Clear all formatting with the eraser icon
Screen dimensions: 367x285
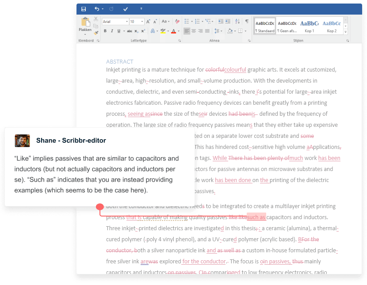[x=177, y=22]
